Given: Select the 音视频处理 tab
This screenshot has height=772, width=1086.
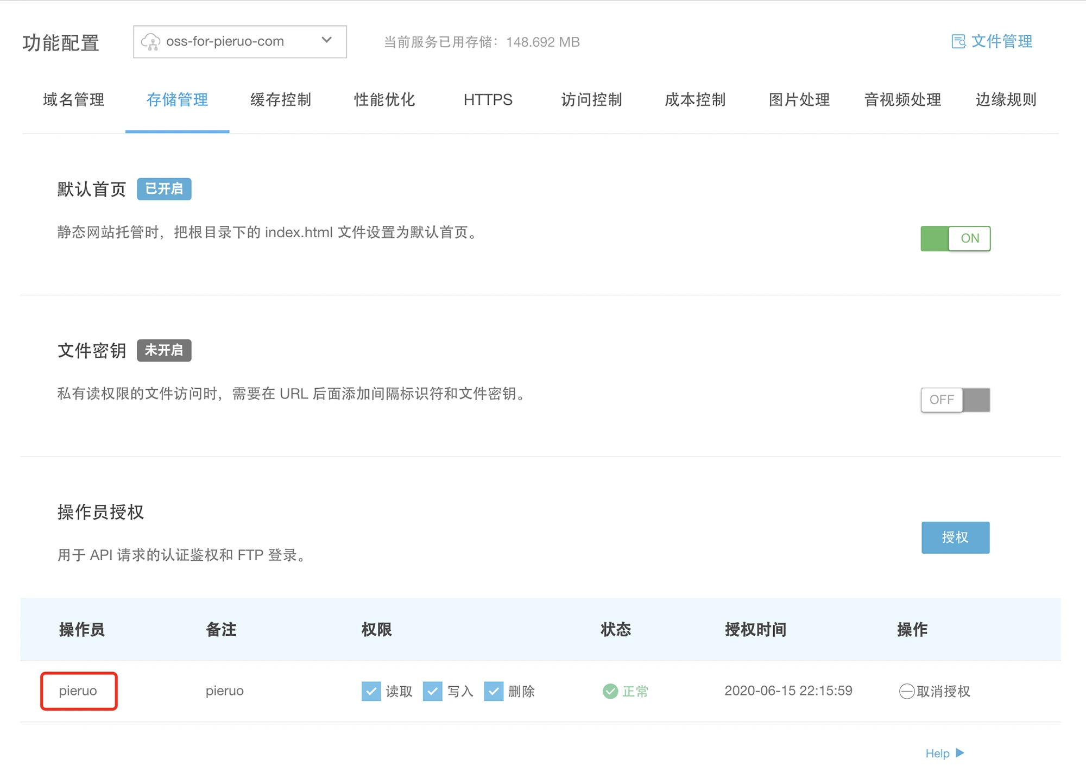Looking at the screenshot, I should click(x=902, y=100).
